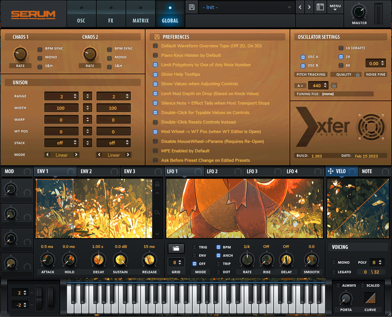The image size is (392, 317).
Task: Click the VELO drag-arrows icon
Action: 330,171
